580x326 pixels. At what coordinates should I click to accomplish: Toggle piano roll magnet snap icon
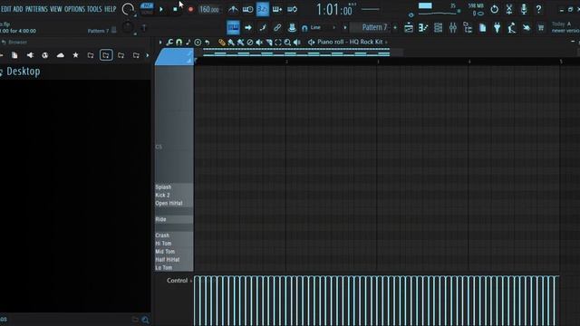coord(179,43)
